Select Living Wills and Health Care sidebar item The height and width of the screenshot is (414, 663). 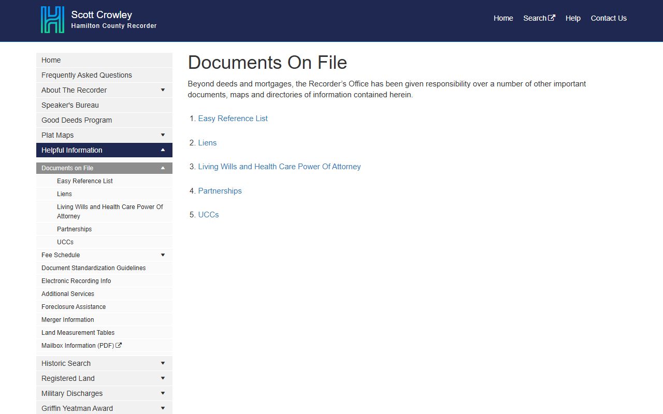click(104, 212)
